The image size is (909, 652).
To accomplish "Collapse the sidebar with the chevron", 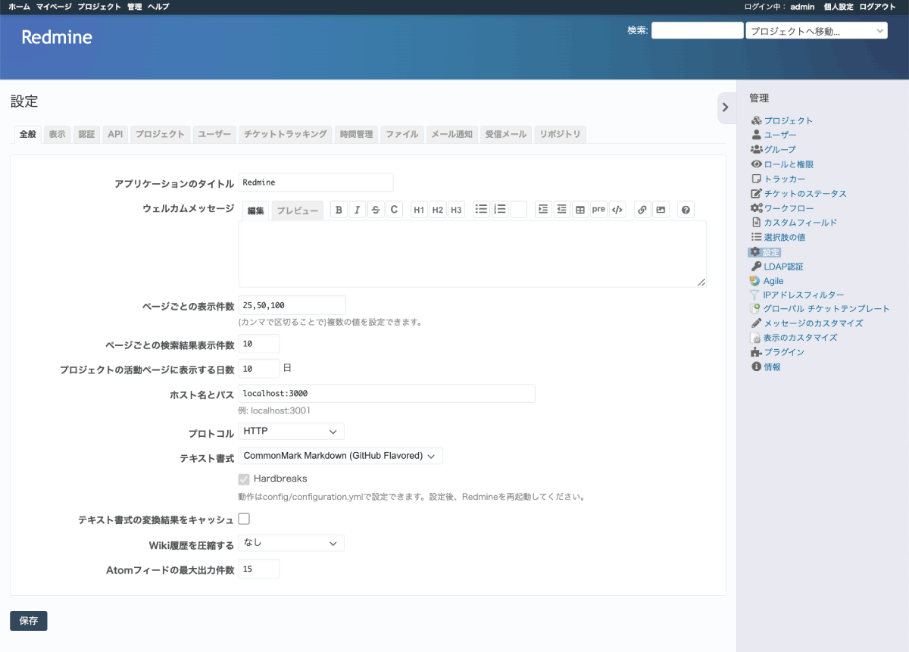I will pos(725,108).
